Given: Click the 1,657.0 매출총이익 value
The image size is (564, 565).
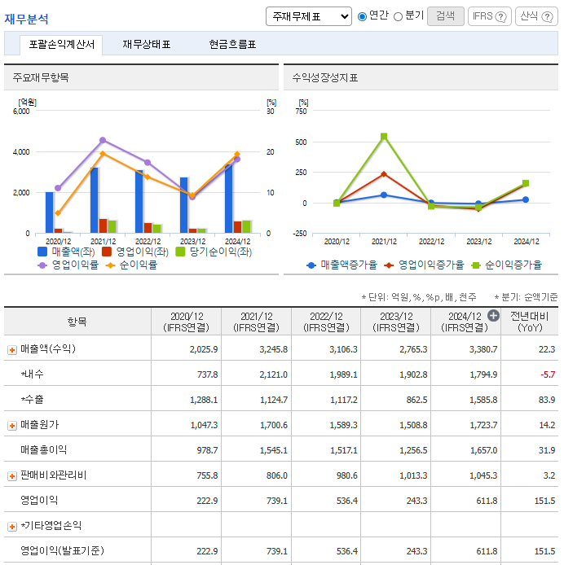Looking at the screenshot, I should 483,450.
